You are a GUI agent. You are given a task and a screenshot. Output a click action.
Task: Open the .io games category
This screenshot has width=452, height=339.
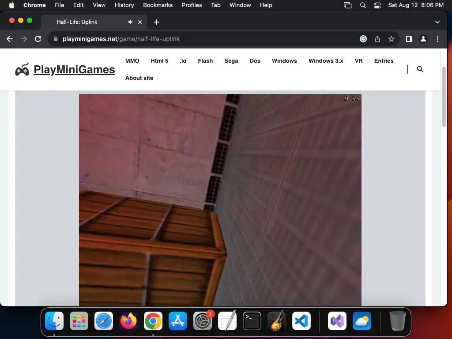coord(183,61)
